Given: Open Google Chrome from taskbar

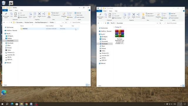Looking at the screenshot, I should 26,104.
